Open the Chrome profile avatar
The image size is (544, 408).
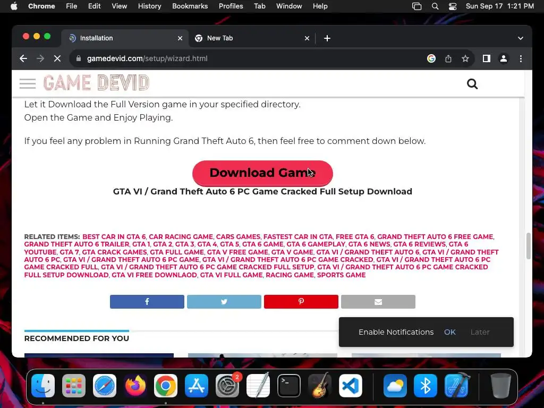click(x=504, y=58)
